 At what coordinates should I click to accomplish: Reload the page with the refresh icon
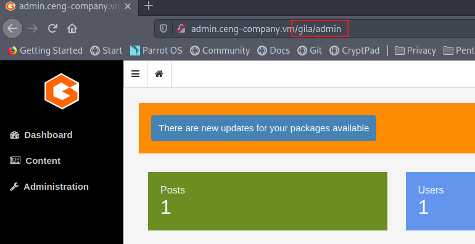(x=52, y=28)
